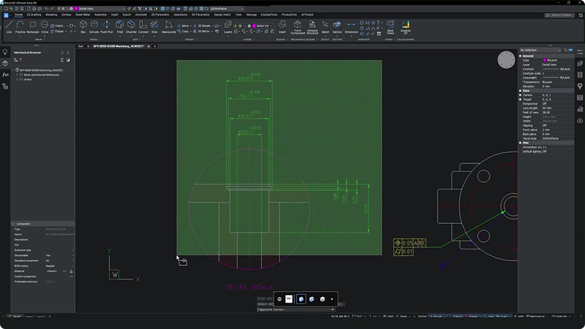Click the magenta Color swatch in Properties
Viewport: 585px width, 329px height.
pyautogui.click(x=545, y=60)
